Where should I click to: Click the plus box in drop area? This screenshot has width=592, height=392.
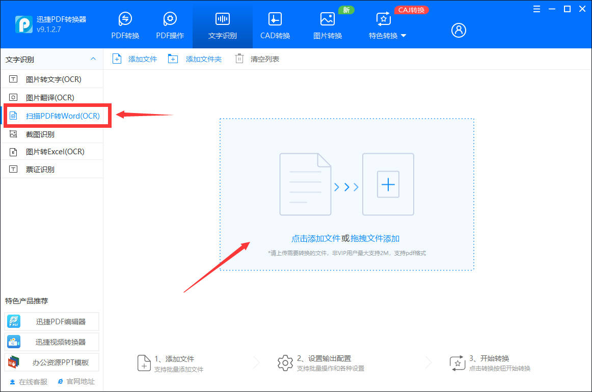click(x=388, y=184)
